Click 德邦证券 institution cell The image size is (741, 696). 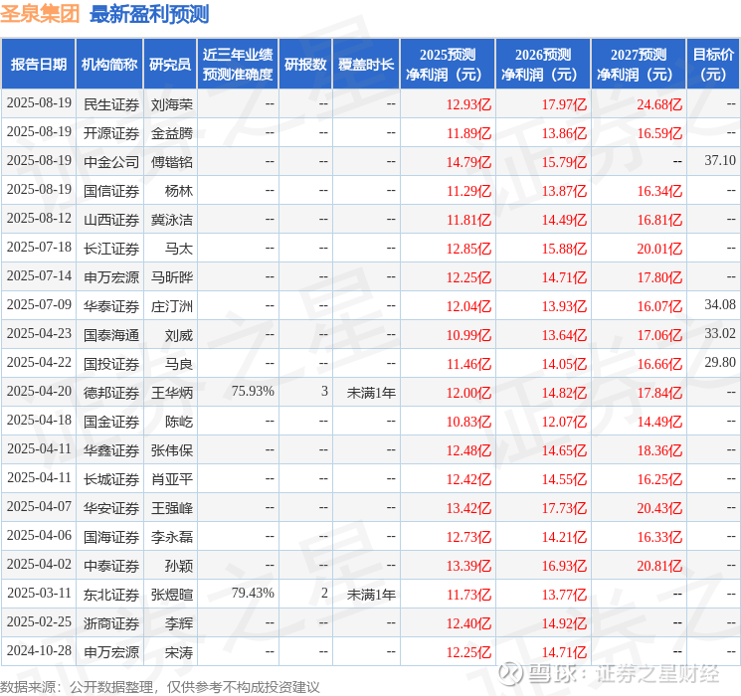click(x=111, y=393)
